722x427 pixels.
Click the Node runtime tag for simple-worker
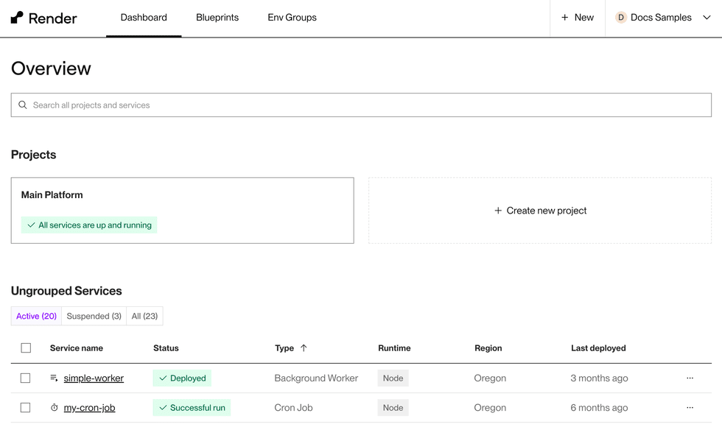[393, 378]
